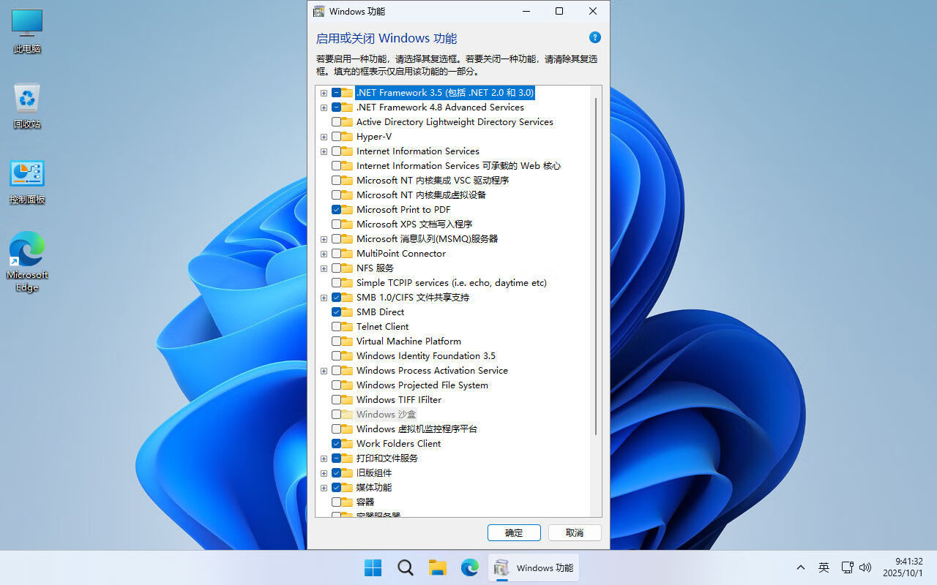The height and width of the screenshot is (585, 937).
Task: Open Microsoft Edge from the taskbar
Action: click(469, 567)
